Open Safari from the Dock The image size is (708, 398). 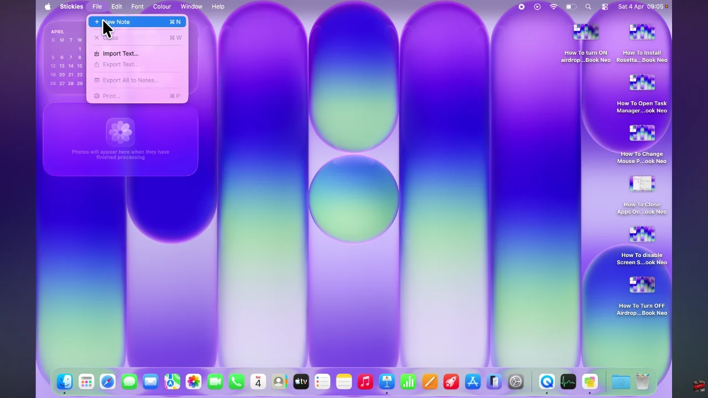click(107, 381)
